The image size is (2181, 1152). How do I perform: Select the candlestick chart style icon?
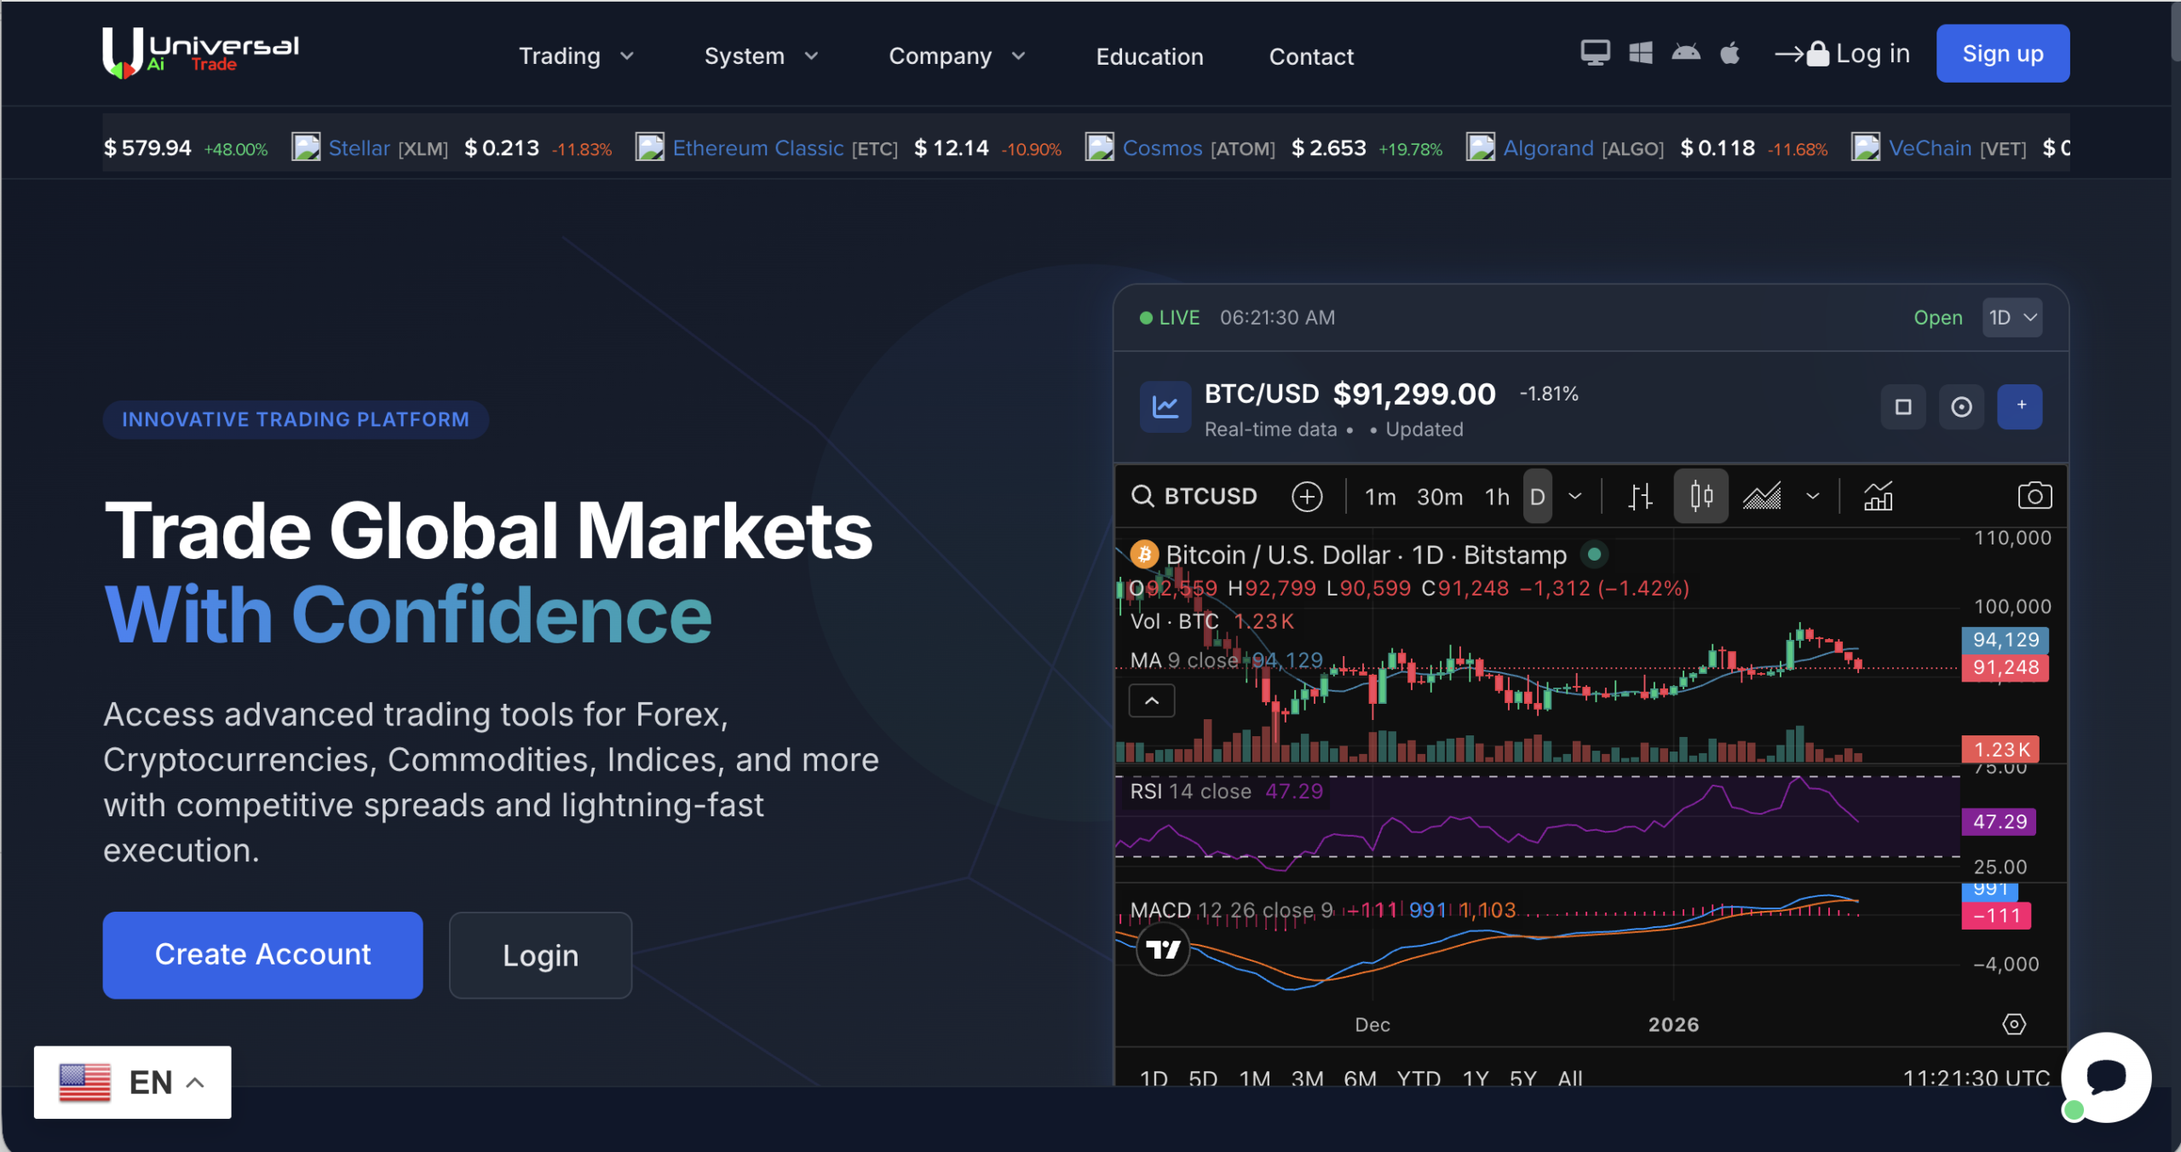pos(1700,497)
